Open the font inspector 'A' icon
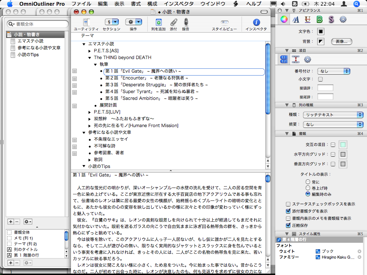Image resolution: width=367 pixels, height=275 pixels. tap(296, 19)
